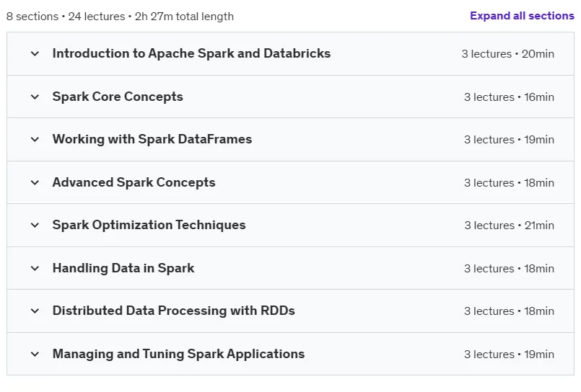Image resolution: width=581 pixels, height=392 pixels.
Task: Click chevron icon beside Spark Optimization Techniques
Action: click(x=35, y=226)
